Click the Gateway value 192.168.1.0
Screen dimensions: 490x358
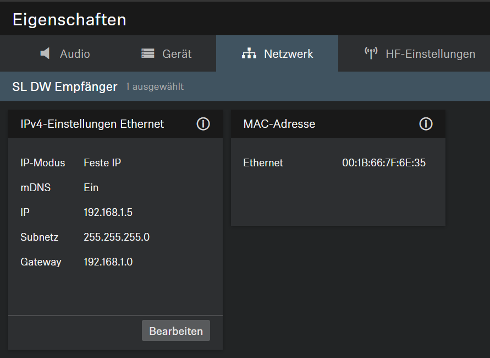click(x=108, y=262)
